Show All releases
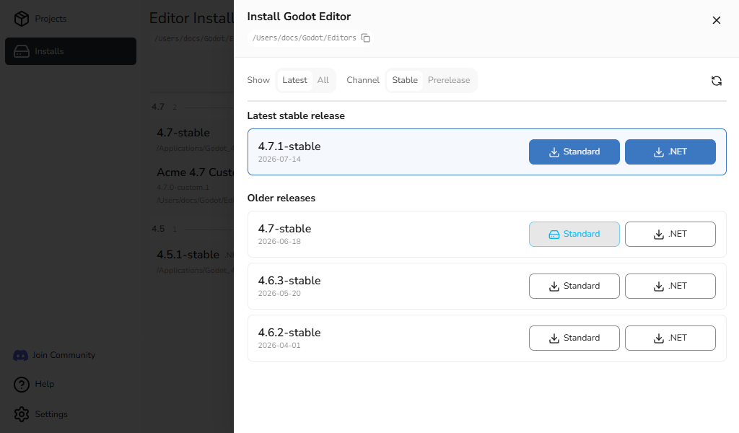The height and width of the screenshot is (433, 739). (x=323, y=80)
